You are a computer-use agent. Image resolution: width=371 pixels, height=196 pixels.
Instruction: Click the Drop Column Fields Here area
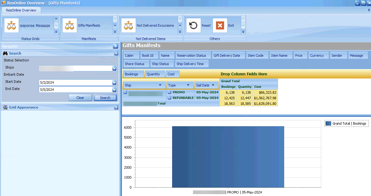click(244, 74)
